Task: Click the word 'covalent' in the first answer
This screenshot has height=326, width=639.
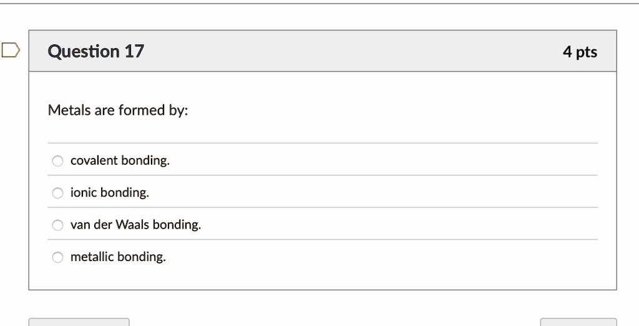Action: tap(94, 161)
